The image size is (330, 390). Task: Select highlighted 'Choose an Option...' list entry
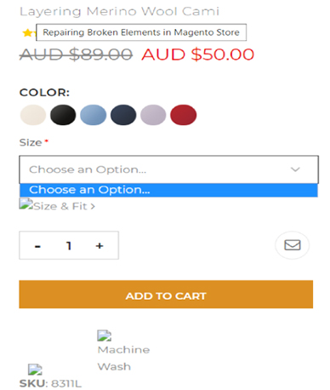[168, 190]
